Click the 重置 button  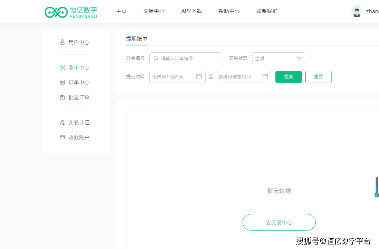tap(318, 77)
